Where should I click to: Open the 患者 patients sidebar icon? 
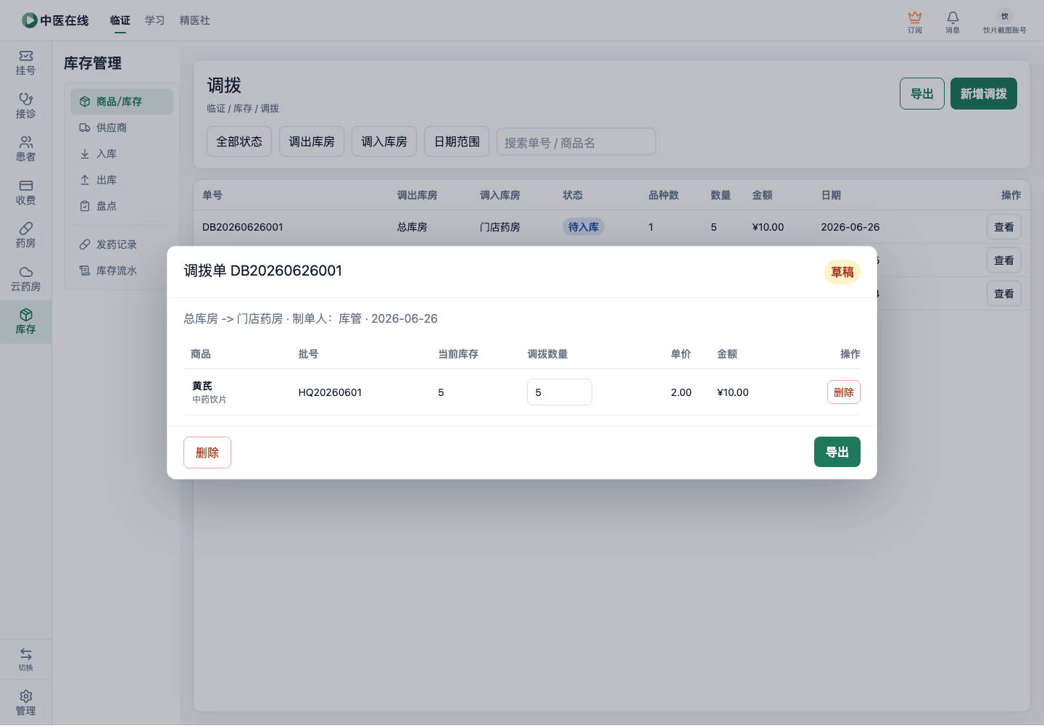26,142
